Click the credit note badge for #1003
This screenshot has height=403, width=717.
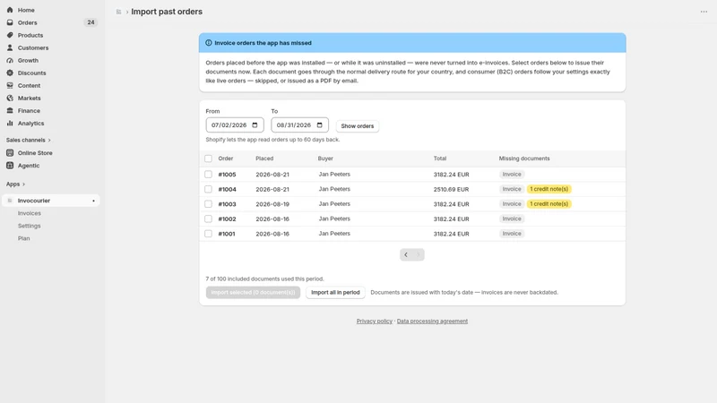pos(549,204)
